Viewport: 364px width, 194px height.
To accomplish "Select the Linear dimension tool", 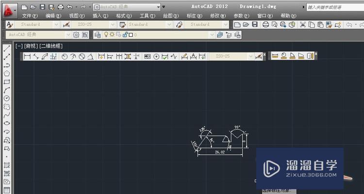I will [27, 56].
